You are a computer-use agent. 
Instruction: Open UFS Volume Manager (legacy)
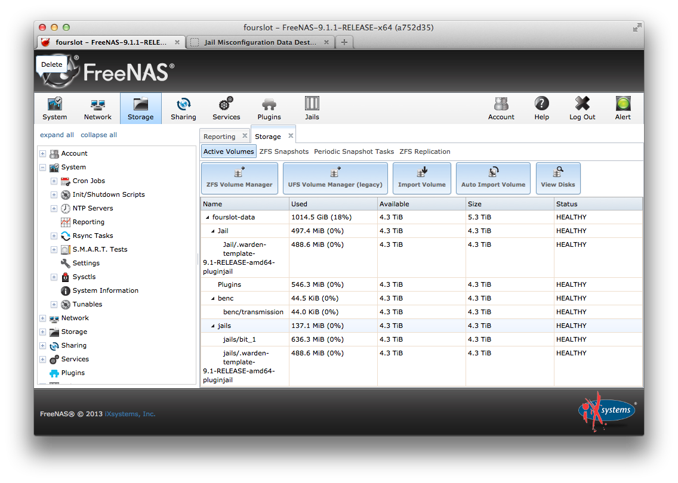[x=335, y=178]
